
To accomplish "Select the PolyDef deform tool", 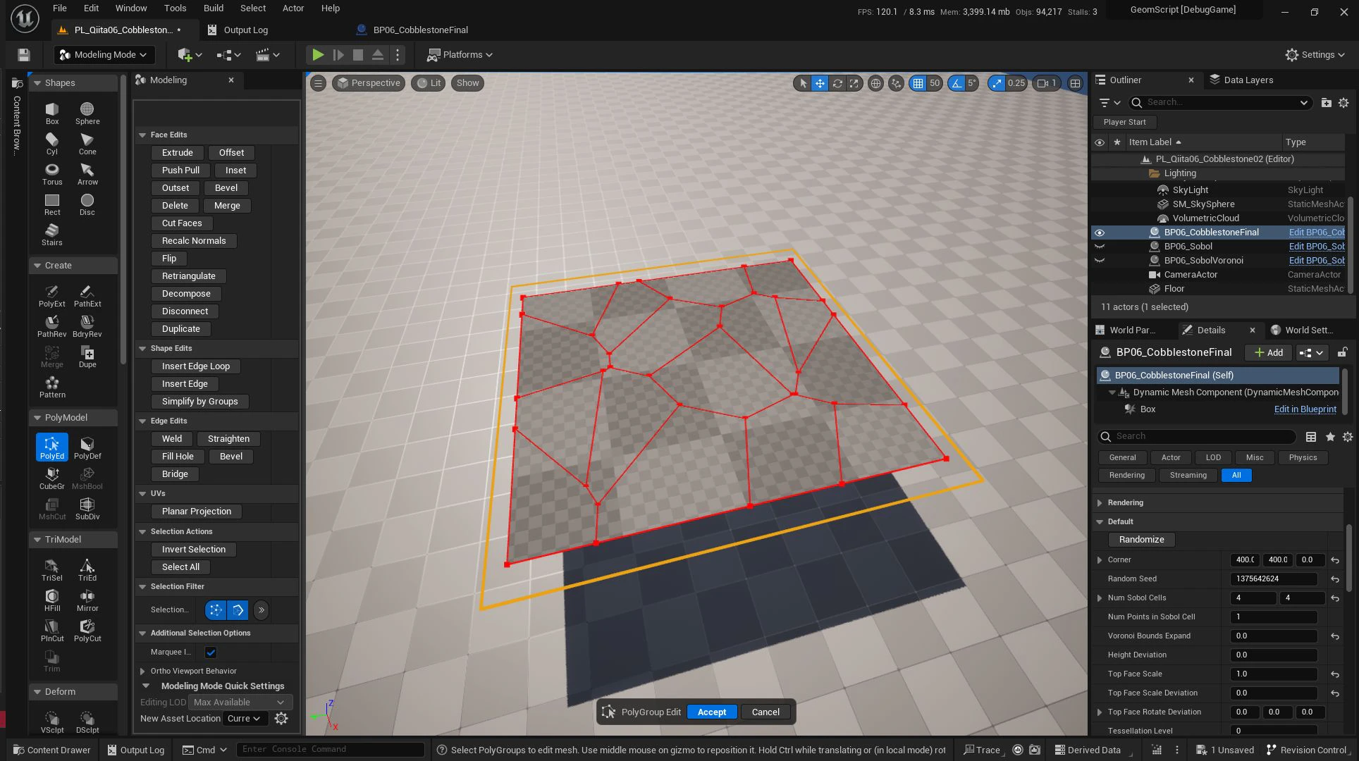I will (87, 447).
